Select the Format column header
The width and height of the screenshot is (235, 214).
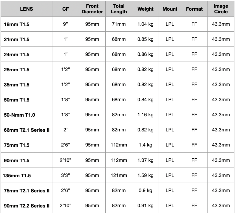194,9
